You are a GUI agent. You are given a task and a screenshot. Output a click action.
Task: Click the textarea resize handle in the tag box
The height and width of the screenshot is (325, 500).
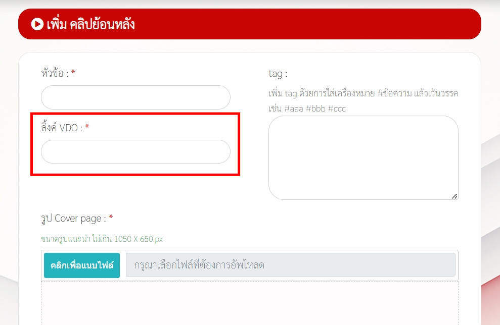click(454, 196)
